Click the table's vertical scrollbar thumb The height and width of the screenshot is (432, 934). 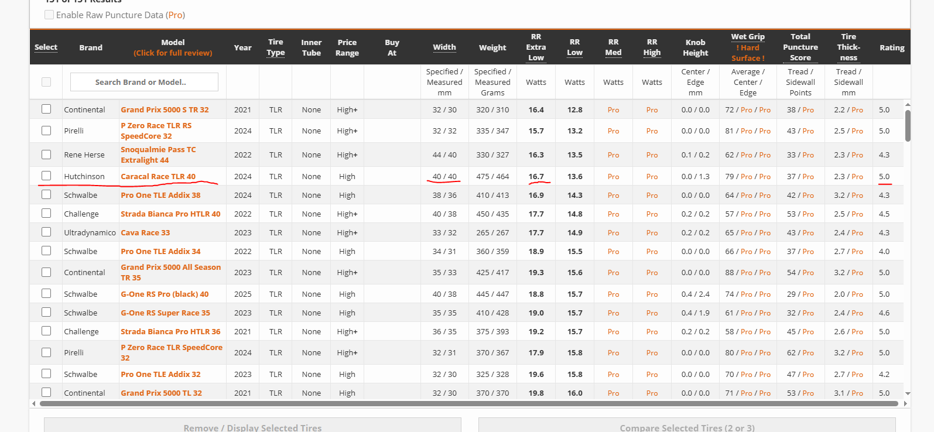click(x=908, y=125)
